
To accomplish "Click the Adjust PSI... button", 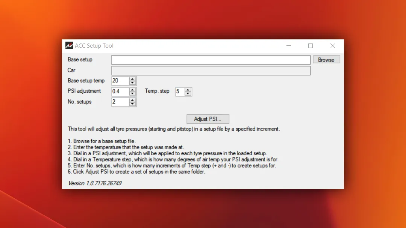I will click(208, 119).
